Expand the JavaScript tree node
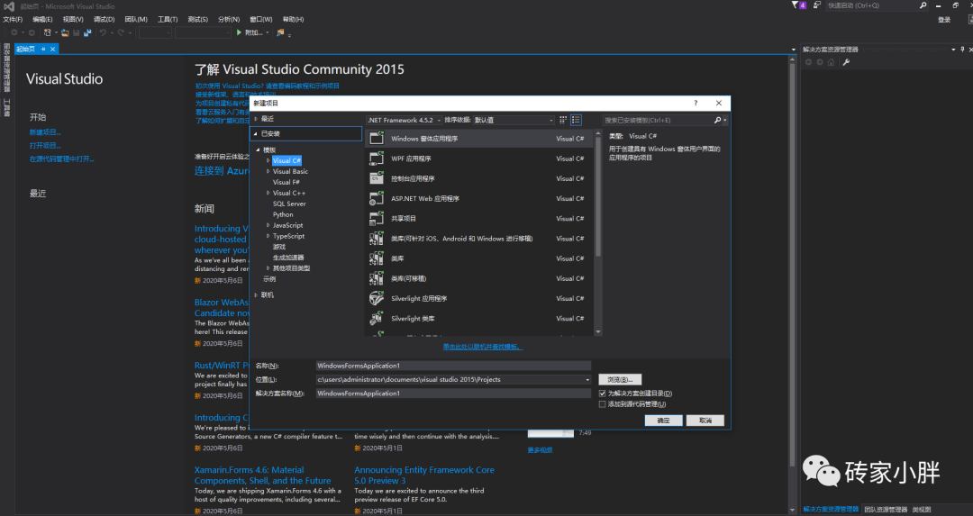Screen dimensions: 973x516 coord(268,225)
